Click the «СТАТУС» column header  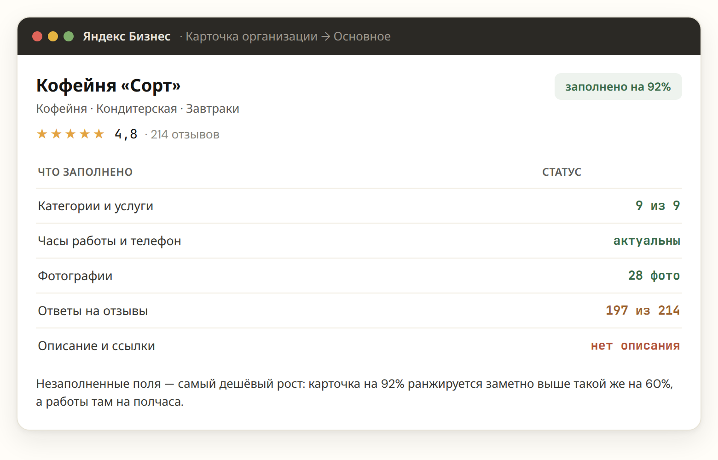tap(562, 172)
